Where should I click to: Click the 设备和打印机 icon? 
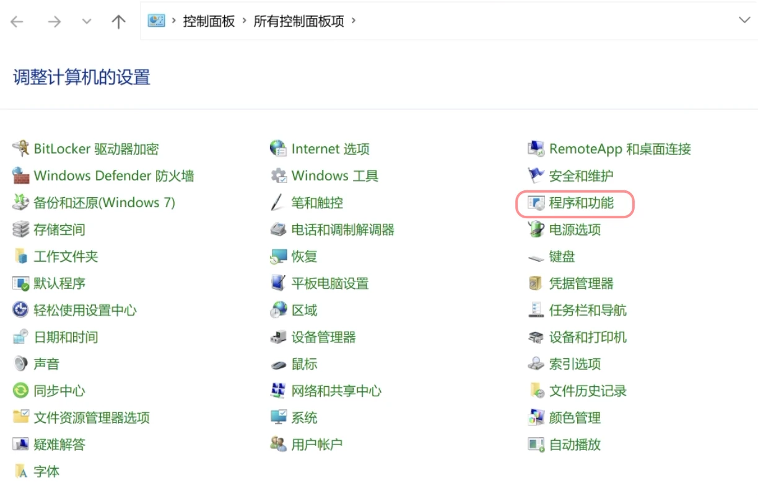click(x=536, y=337)
